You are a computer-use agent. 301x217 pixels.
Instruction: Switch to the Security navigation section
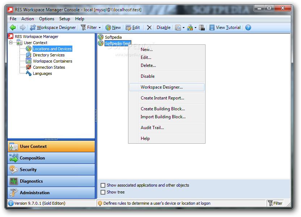(x=51, y=170)
